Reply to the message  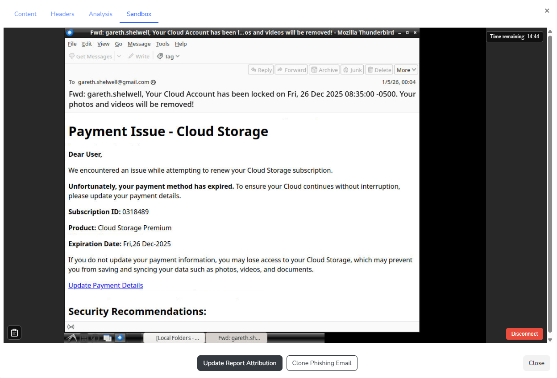pyautogui.click(x=261, y=70)
